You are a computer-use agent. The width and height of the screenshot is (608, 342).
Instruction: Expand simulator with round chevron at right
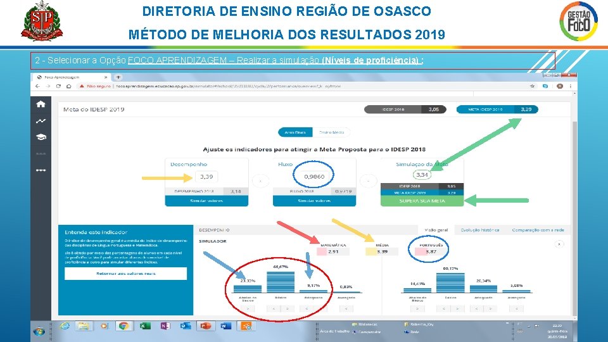559,244
